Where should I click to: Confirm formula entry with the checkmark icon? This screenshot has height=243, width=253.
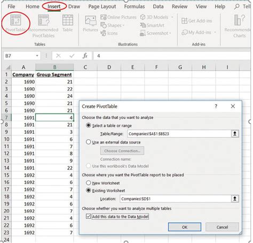click(72, 56)
